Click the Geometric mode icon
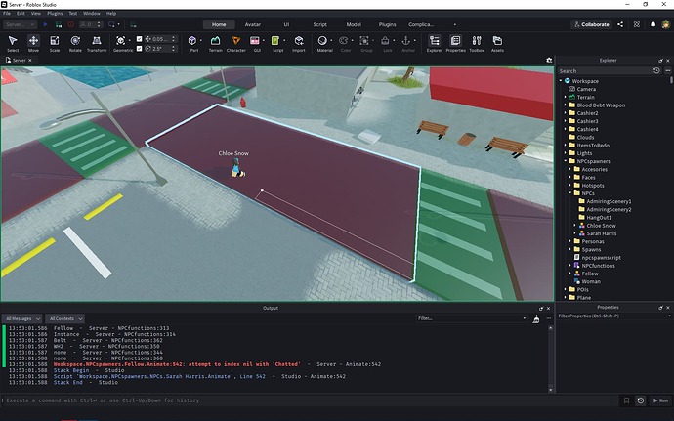The image size is (674, 421). [121, 41]
